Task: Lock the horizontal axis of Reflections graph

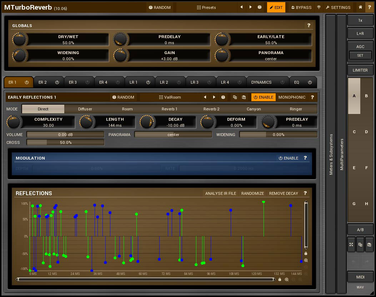Action: click(x=280, y=280)
